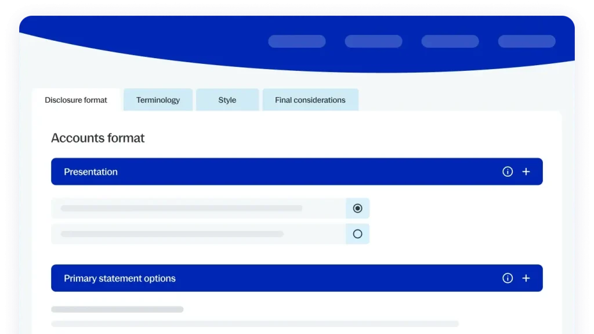Click the info icon in Presentation bar
Screen dimensions: 594x334
[x=508, y=172]
